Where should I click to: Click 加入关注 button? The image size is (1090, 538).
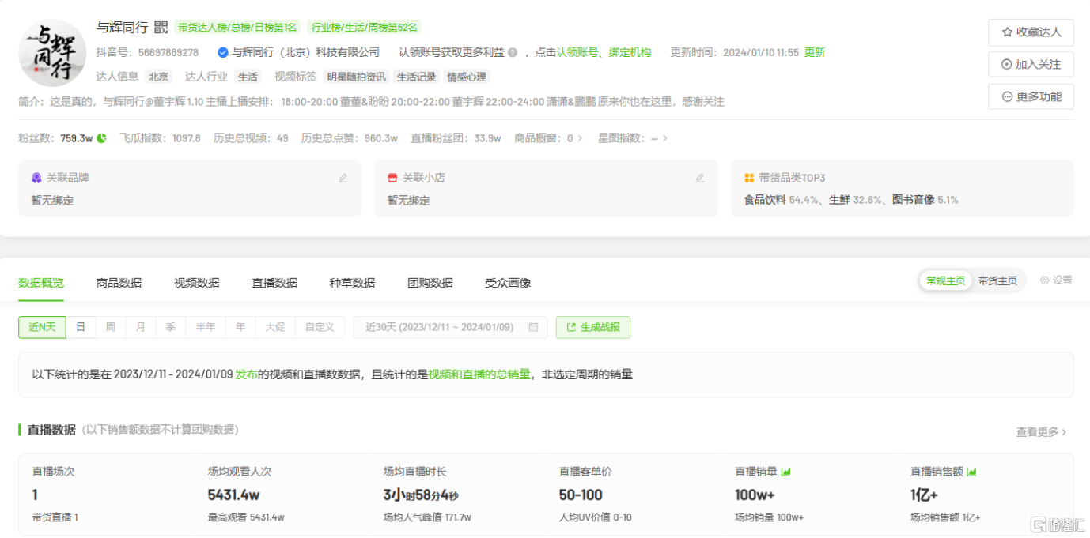point(1031,64)
